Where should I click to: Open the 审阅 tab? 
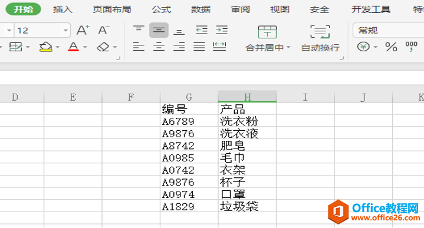241,9
